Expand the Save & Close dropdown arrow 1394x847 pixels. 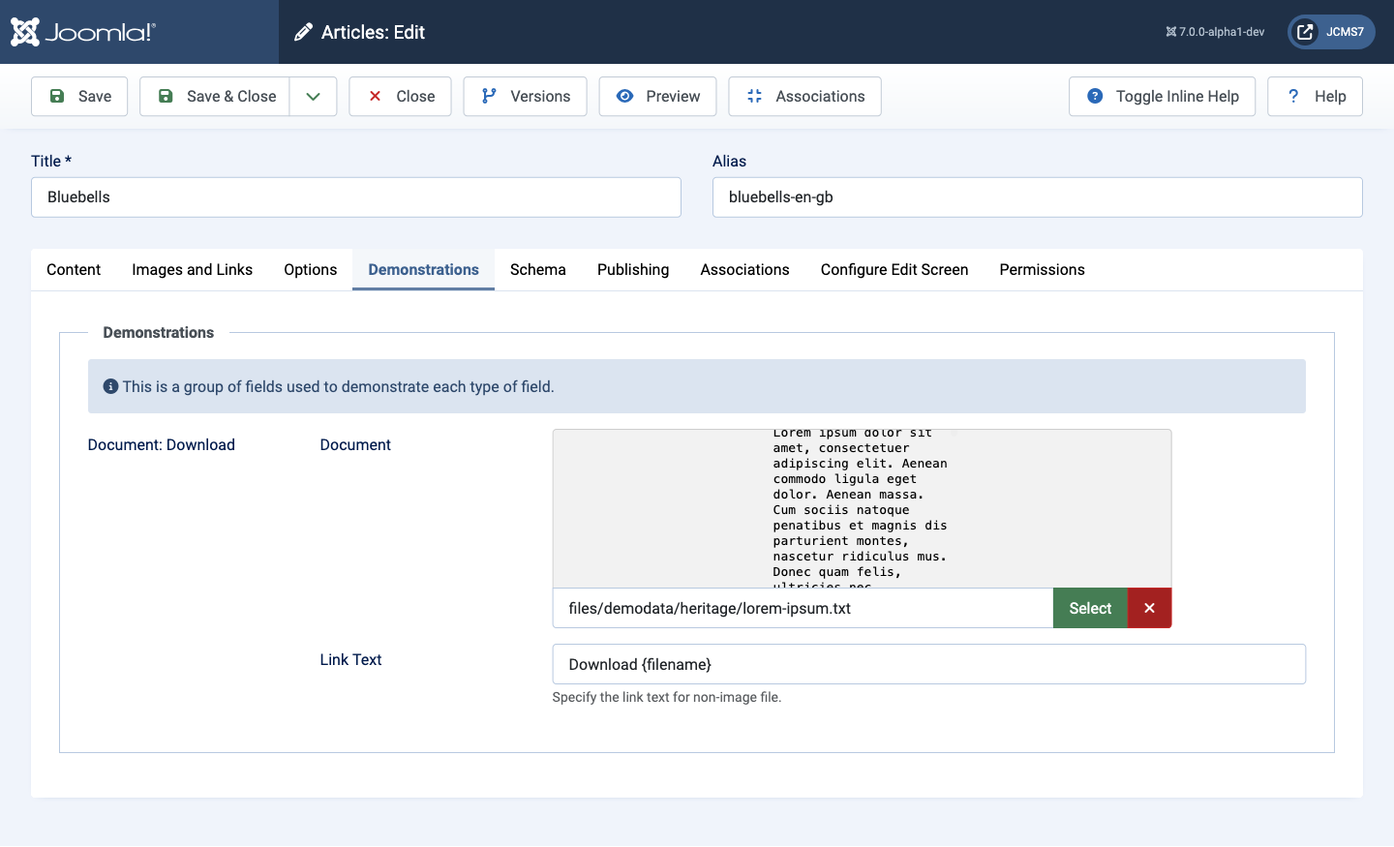pyautogui.click(x=313, y=96)
